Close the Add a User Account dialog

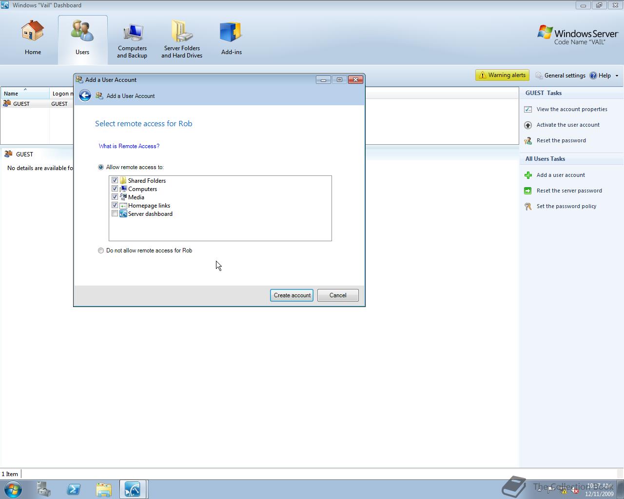coord(355,80)
